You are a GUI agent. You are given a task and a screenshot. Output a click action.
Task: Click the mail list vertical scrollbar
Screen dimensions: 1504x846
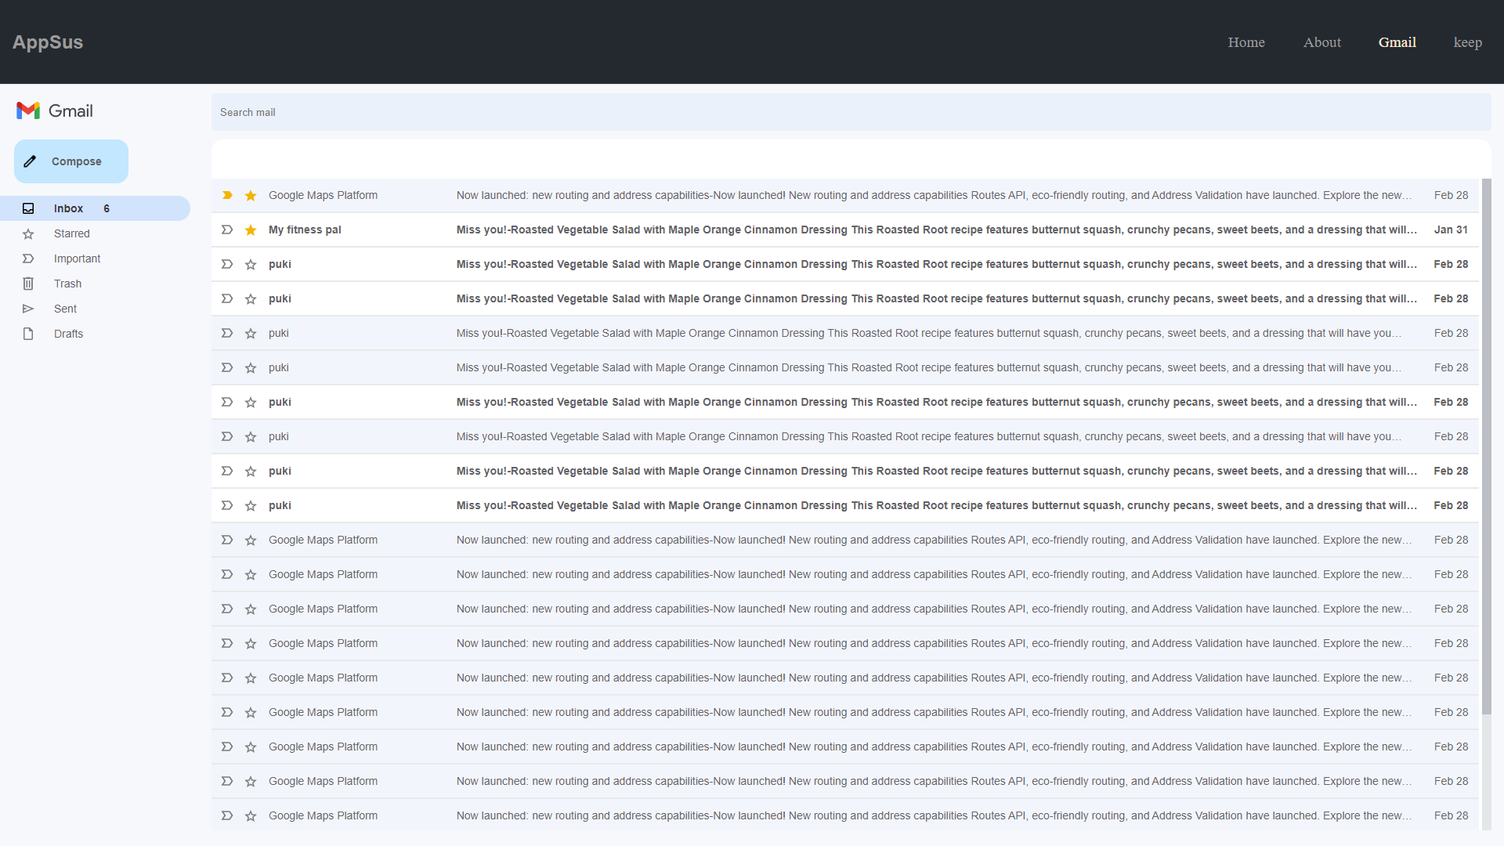[1486, 446]
